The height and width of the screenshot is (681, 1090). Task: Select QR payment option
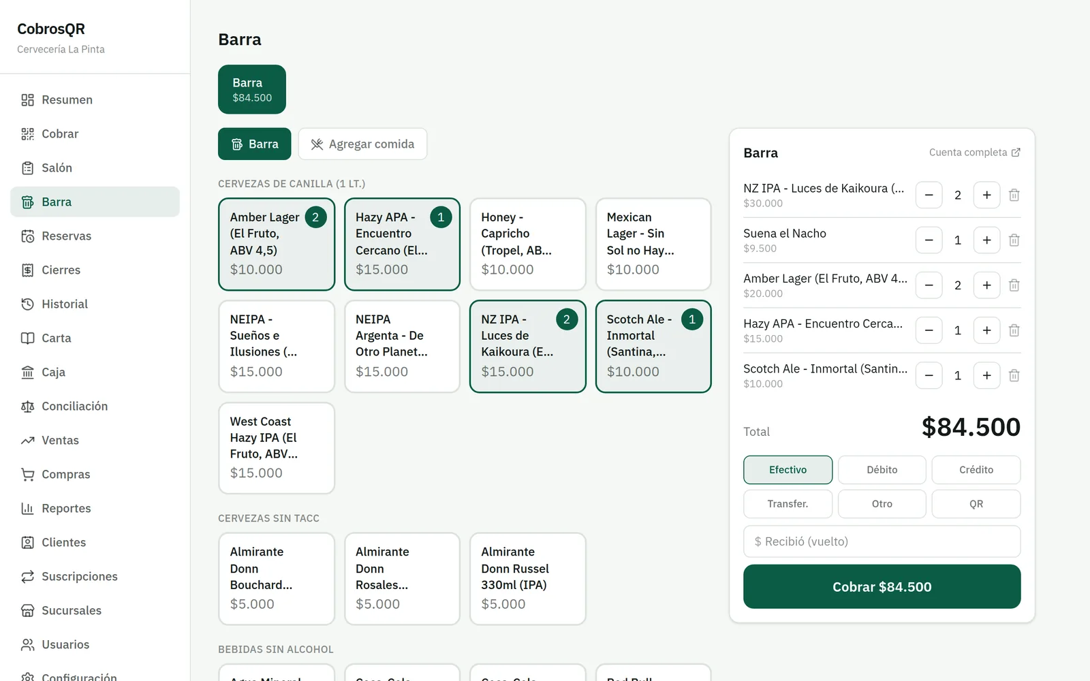pyautogui.click(x=976, y=504)
